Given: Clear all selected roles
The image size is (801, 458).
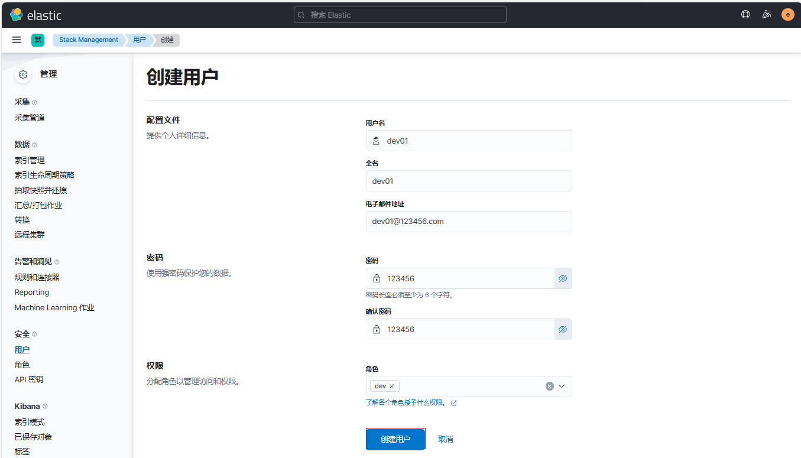Looking at the screenshot, I should (x=549, y=386).
